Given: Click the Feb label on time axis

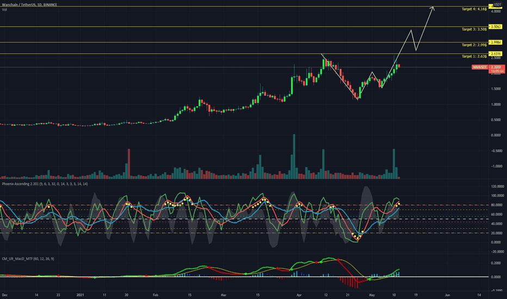Looking at the screenshot, I should click(156, 295).
